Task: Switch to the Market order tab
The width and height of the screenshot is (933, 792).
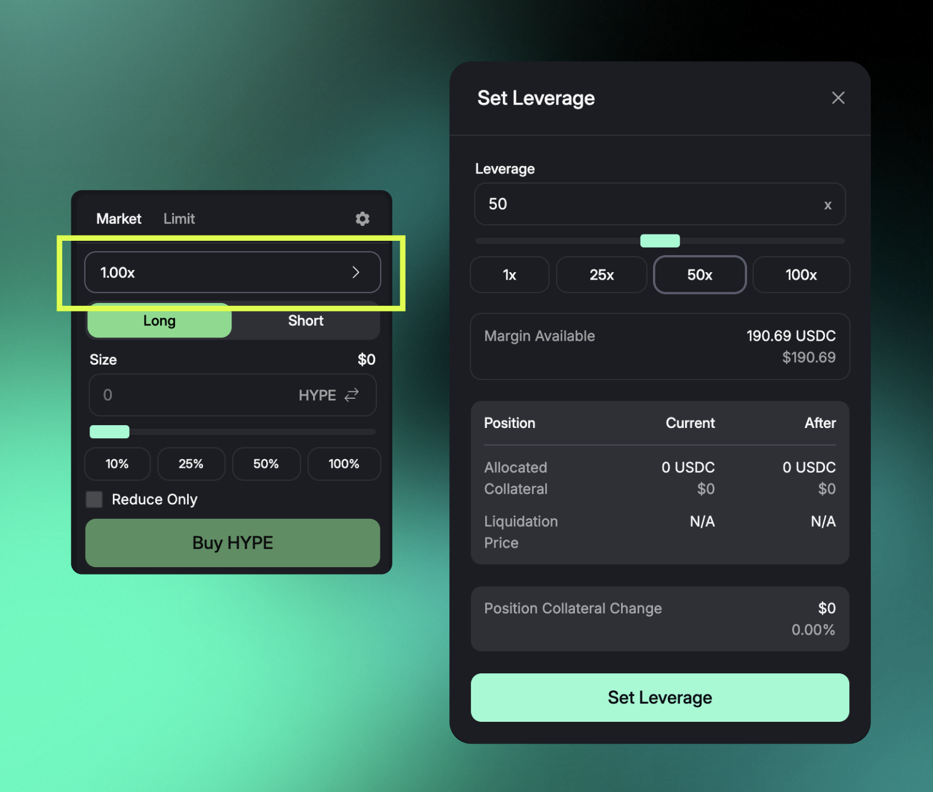Action: 119,219
